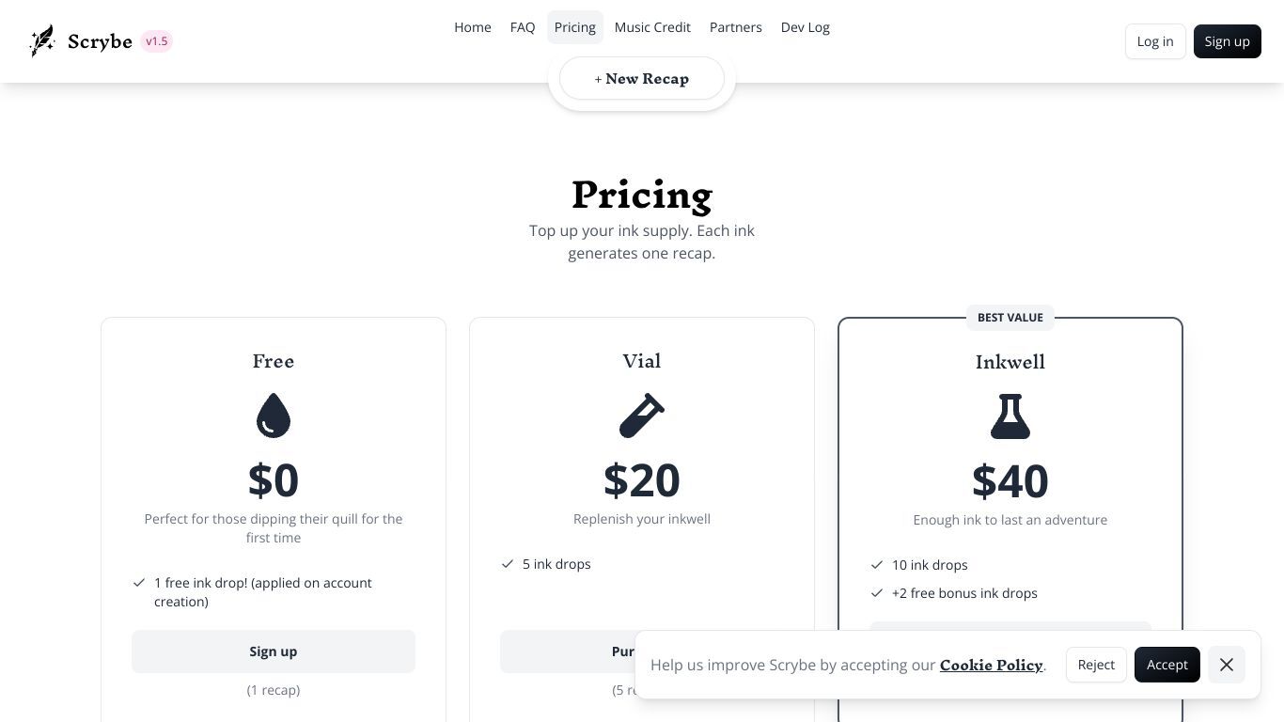Viewport: 1284px width, 722px height.
Task: Start a New Recap
Action: click(x=642, y=78)
